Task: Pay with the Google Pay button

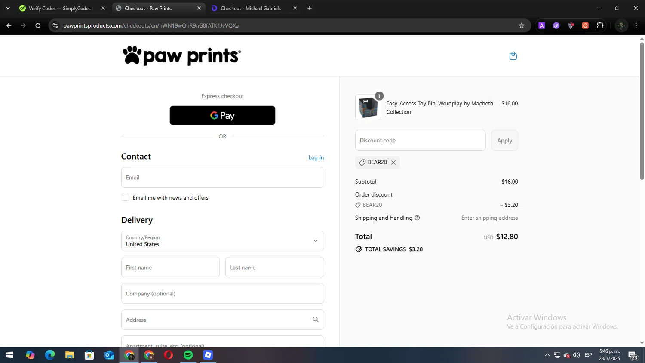Action: pyautogui.click(x=222, y=115)
